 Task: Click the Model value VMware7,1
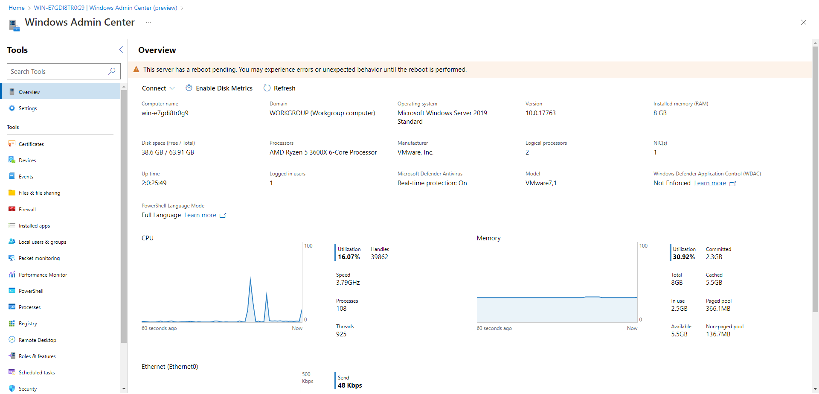coord(541,183)
